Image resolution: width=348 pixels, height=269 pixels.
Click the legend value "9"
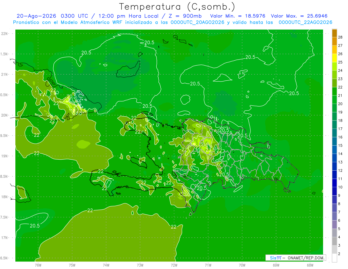coord(339,196)
